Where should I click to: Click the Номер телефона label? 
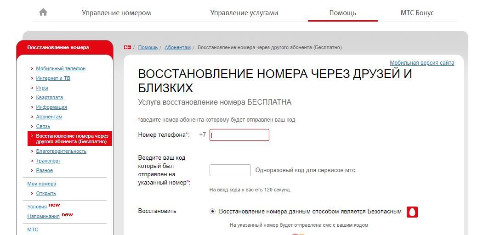(164, 135)
